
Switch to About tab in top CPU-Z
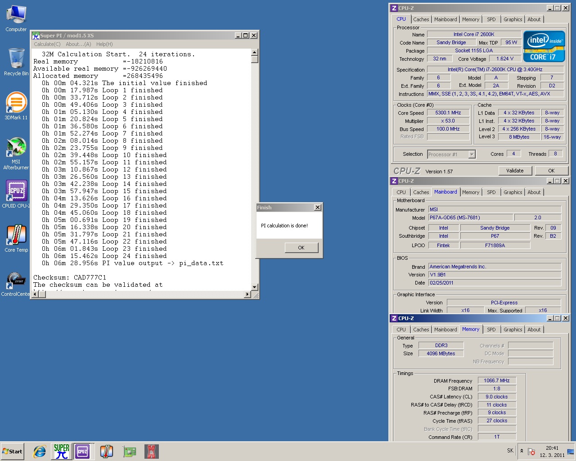(534, 19)
